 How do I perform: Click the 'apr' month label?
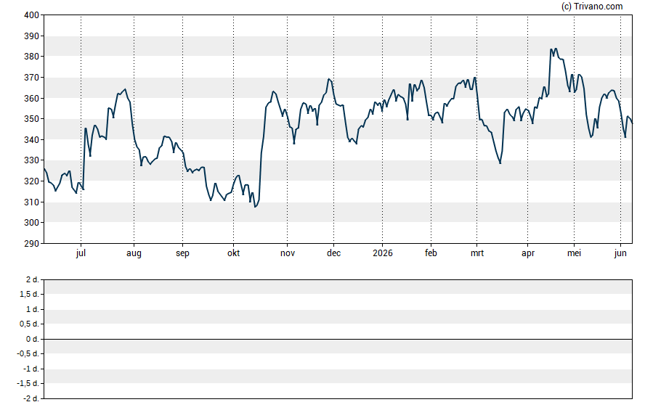click(528, 253)
